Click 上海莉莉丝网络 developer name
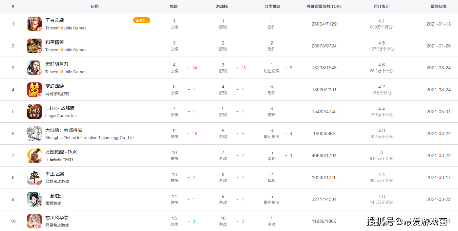This screenshot has height=231, width=458. click(x=59, y=160)
